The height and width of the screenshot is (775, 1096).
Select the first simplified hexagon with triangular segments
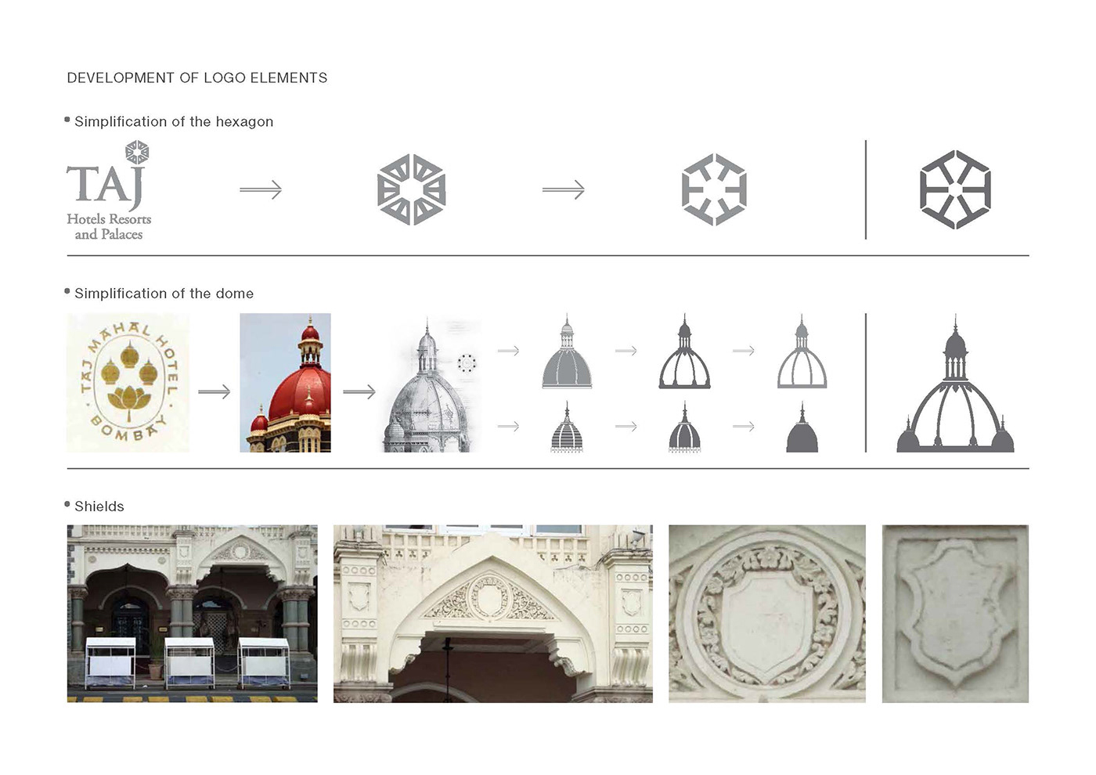(x=411, y=189)
